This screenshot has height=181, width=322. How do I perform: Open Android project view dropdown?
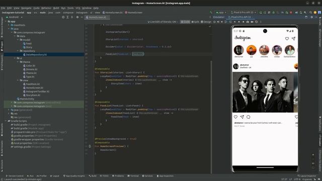pyautogui.click(x=14, y=17)
